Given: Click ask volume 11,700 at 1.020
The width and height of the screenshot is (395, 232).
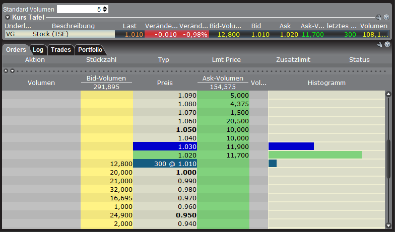Looking at the screenshot, I should (x=223, y=155).
